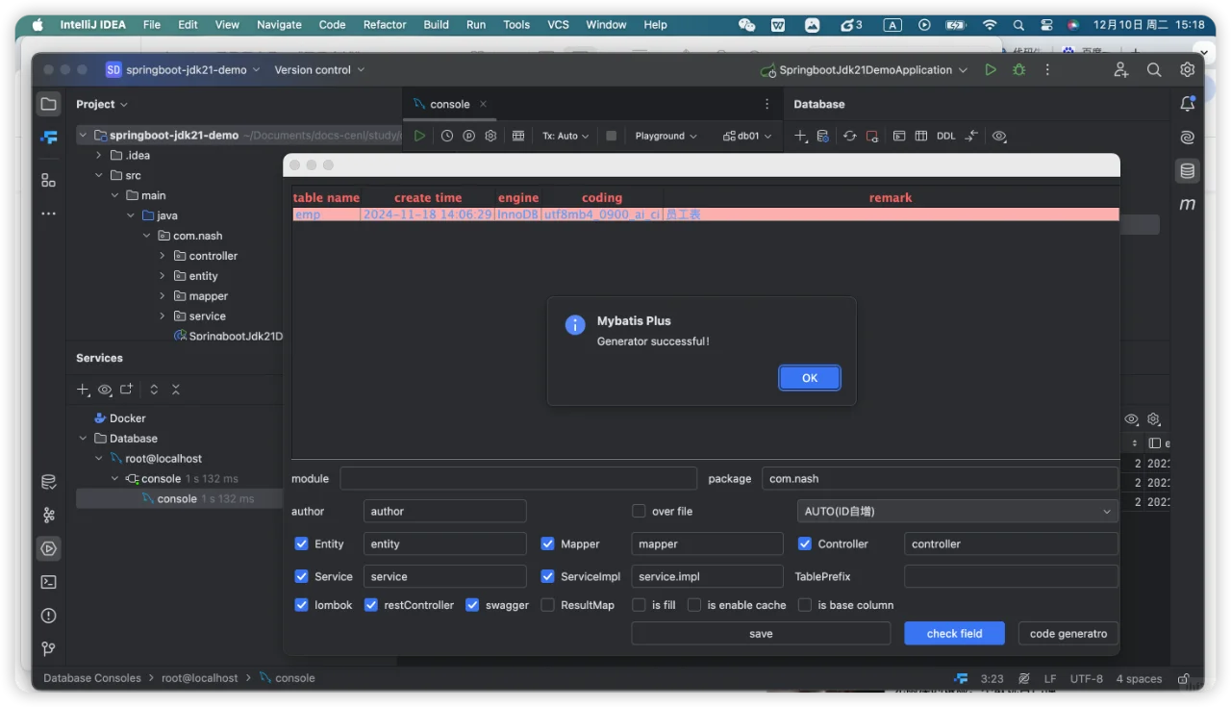Open the Build menu
Screen dimensions: 1231x707
tap(437, 25)
